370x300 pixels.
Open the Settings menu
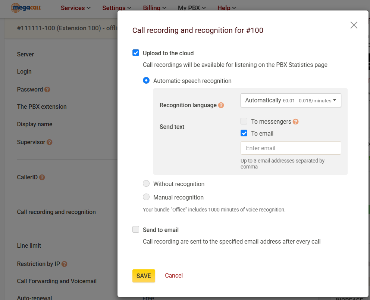[x=116, y=8]
